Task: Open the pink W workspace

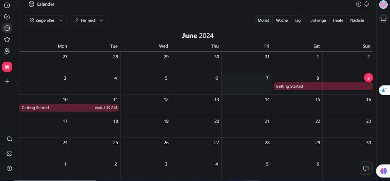Action: click(7, 67)
